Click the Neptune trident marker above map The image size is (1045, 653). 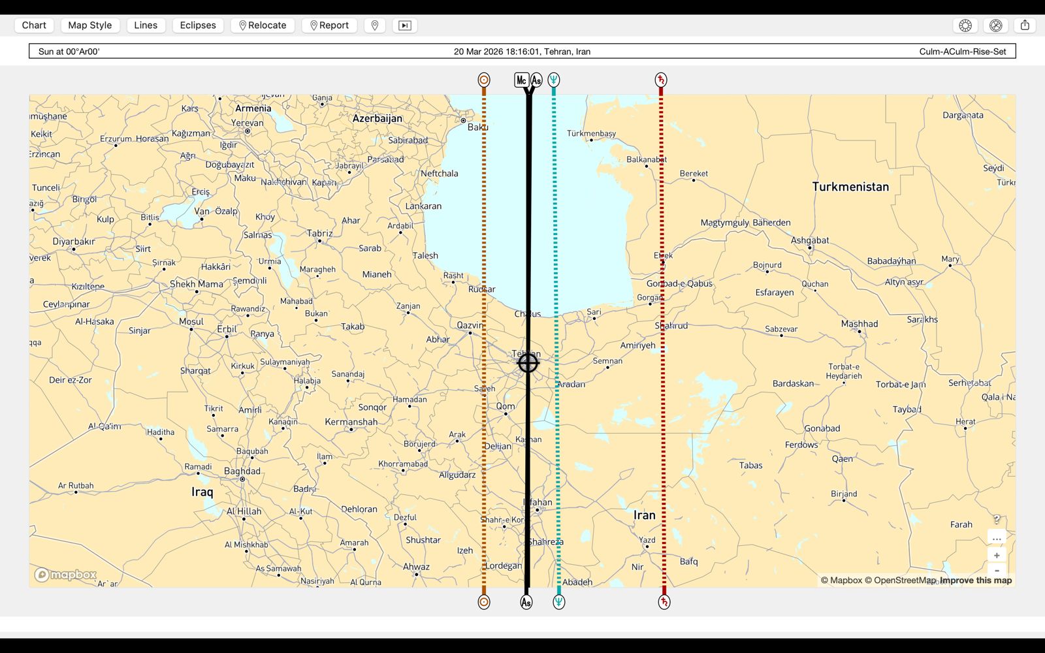[x=554, y=80]
